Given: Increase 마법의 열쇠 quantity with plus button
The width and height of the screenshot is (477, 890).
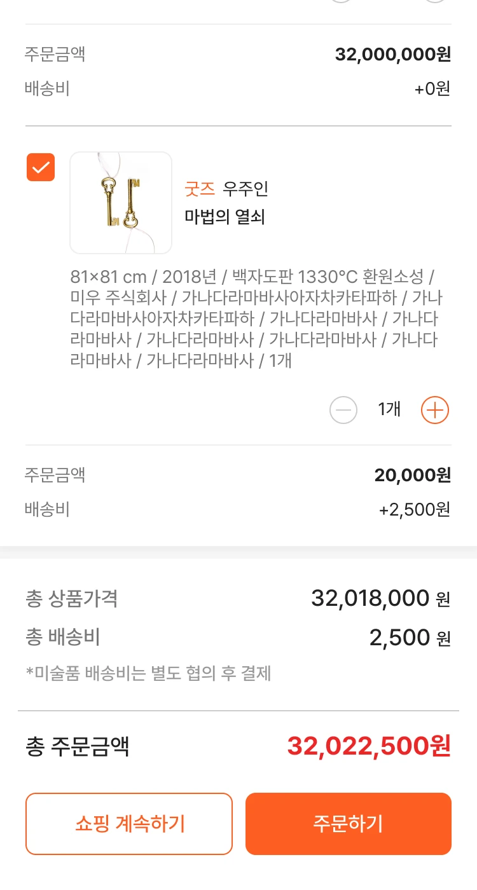Looking at the screenshot, I should (435, 410).
